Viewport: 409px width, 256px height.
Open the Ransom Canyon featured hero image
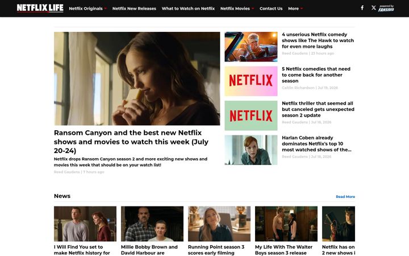pyautogui.click(x=137, y=79)
